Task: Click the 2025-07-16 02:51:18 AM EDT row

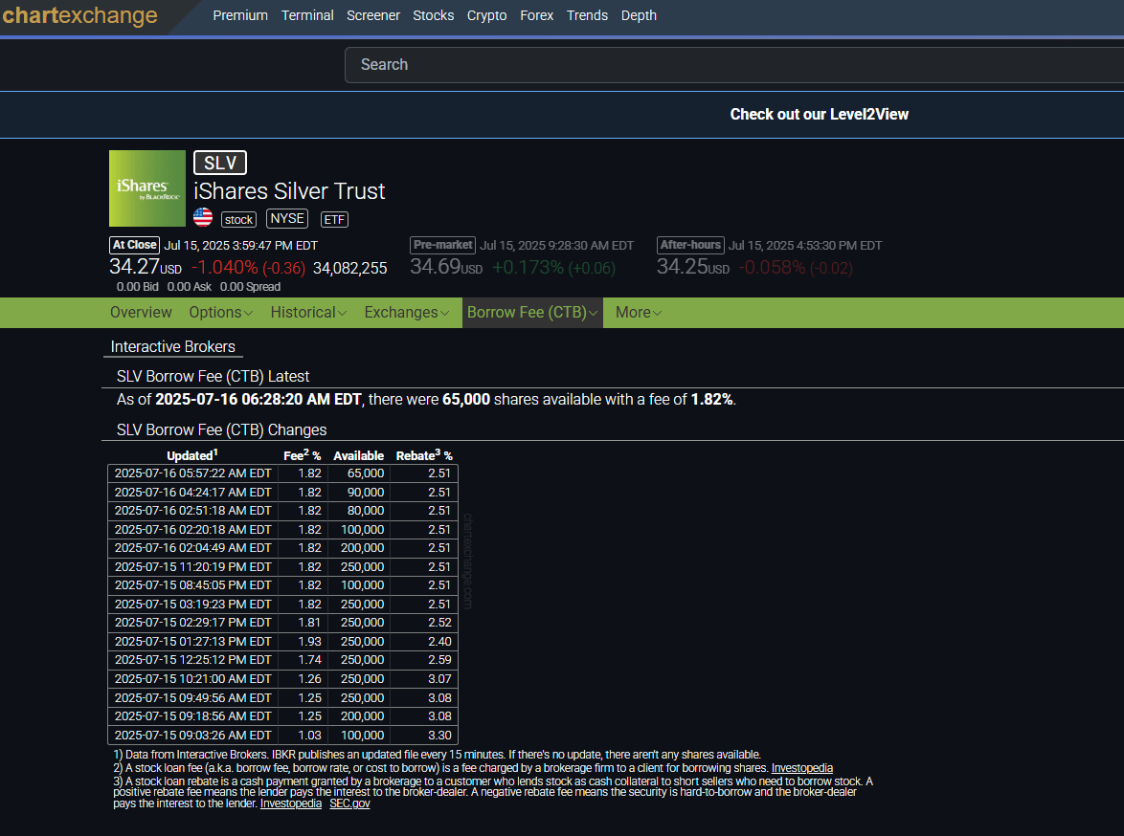Action: pos(282,511)
